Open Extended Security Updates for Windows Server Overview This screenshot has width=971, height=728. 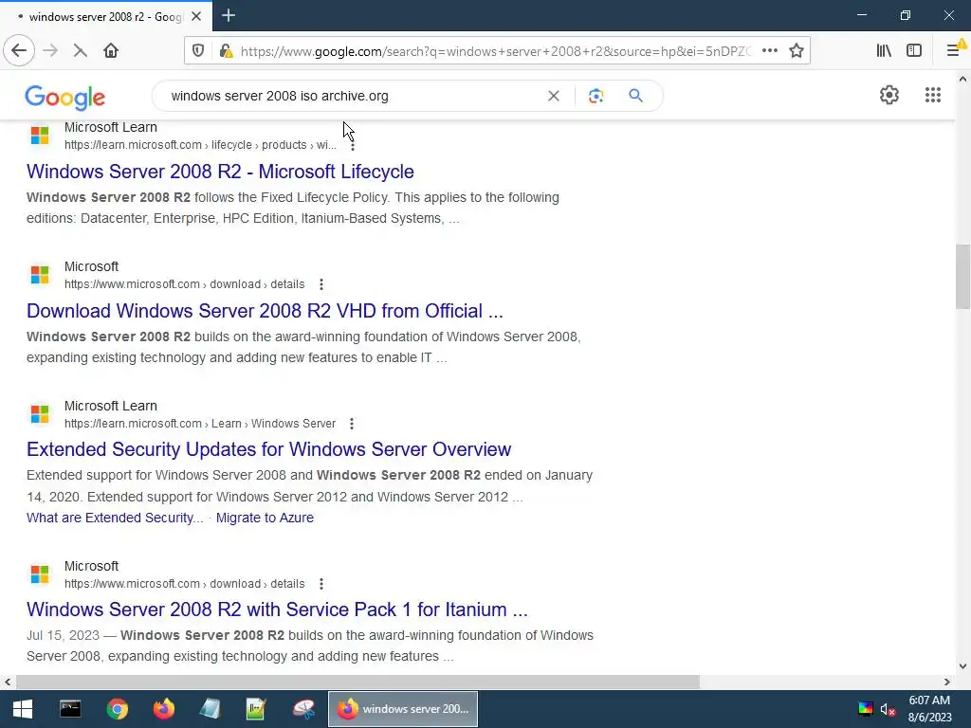[x=268, y=449]
